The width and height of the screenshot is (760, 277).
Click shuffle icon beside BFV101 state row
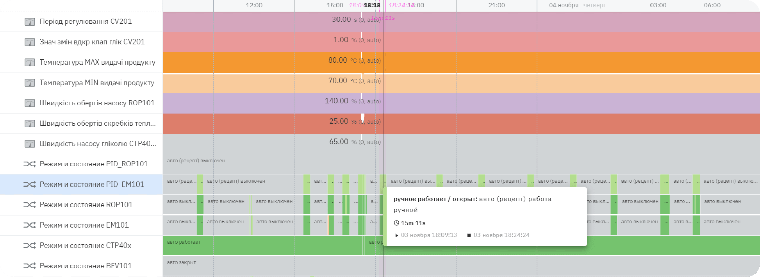pyautogui.click(x=30, y=266)
